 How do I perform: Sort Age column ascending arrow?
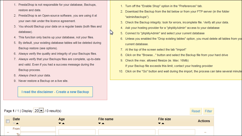click(x=63, y=123)
